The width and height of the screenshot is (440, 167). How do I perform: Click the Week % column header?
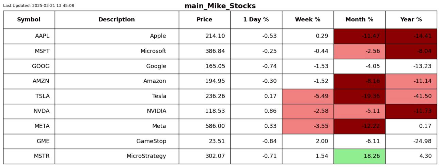(x=308, y=20)
